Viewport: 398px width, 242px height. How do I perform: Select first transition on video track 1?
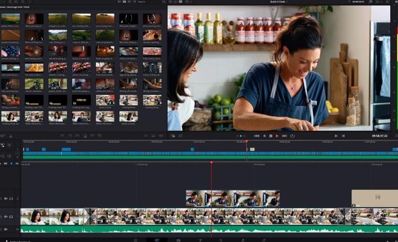[x=90, y=216]
